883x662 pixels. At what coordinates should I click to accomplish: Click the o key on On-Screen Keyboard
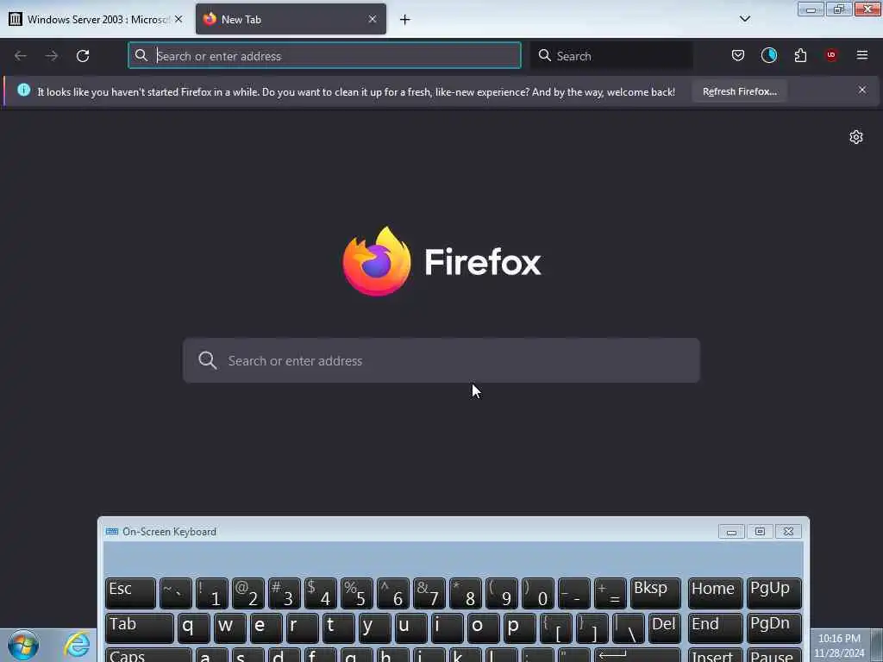tap(483, 628)
